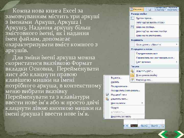
Task: Toggle Блокировать ячейку option
Action: click(x=147, y=75)
